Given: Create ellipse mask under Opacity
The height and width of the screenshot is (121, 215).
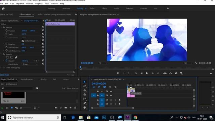Looking at the screenshot, I should point(7,57).
